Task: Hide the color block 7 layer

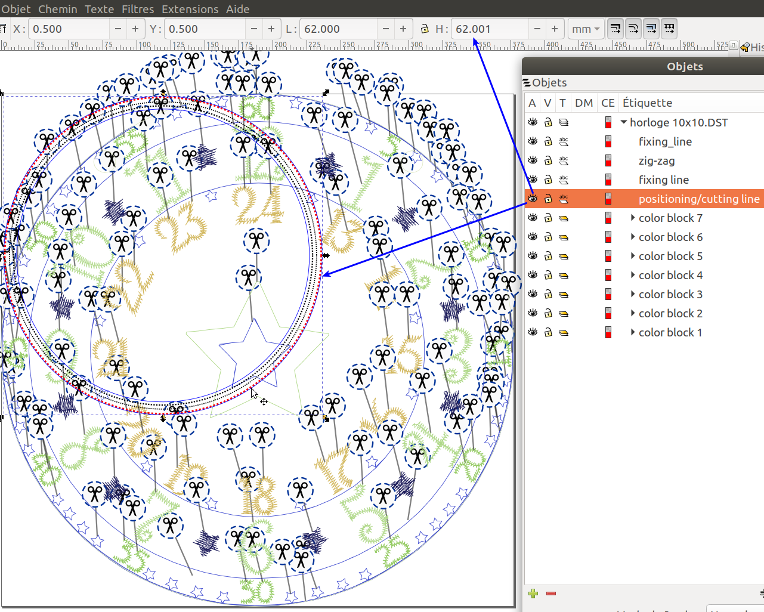Action: [x=533, y=218]
